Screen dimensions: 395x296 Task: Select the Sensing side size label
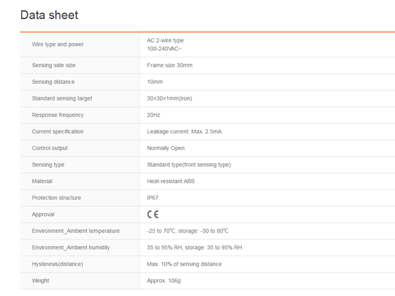[54, 65]
